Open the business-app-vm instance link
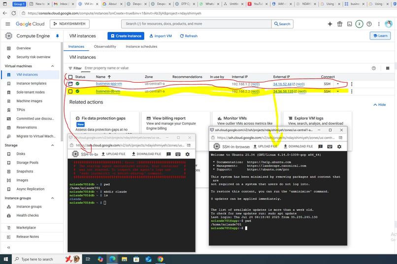The image size is (397, 264). pos(109,84)
